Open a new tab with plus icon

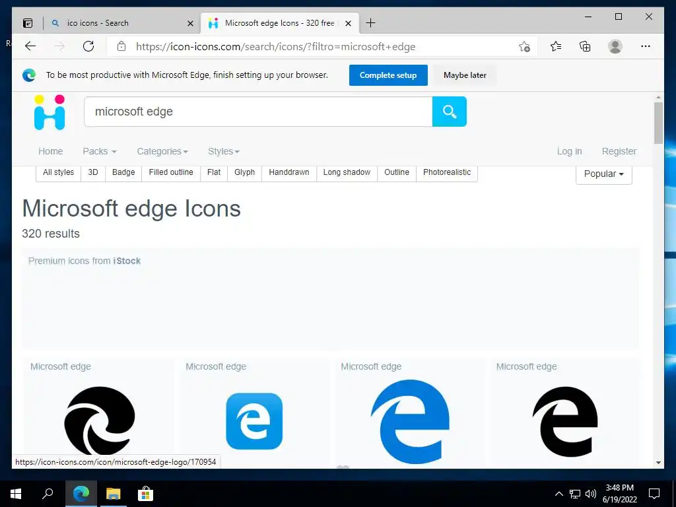coord(370,23)
